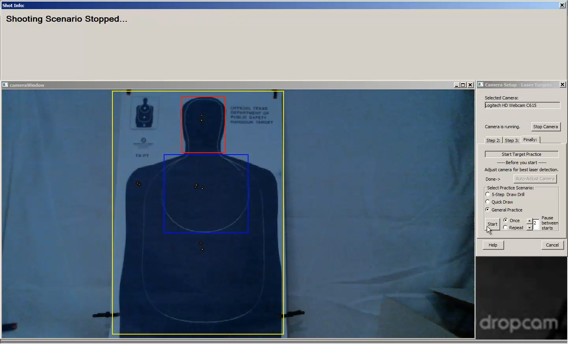Image resolution: width=568 pixels, height=344 pixels.
Task: Click the cameraWindow title bar icon
Action: pos(5,85)
